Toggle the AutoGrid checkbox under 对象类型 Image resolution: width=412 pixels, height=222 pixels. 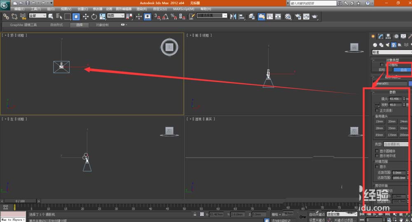[382, 65]
